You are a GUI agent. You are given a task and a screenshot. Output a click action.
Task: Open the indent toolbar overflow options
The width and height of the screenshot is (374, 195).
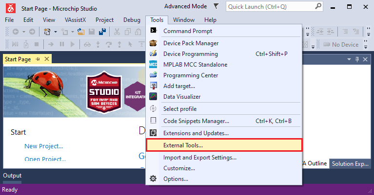click(x=369, y=32)
